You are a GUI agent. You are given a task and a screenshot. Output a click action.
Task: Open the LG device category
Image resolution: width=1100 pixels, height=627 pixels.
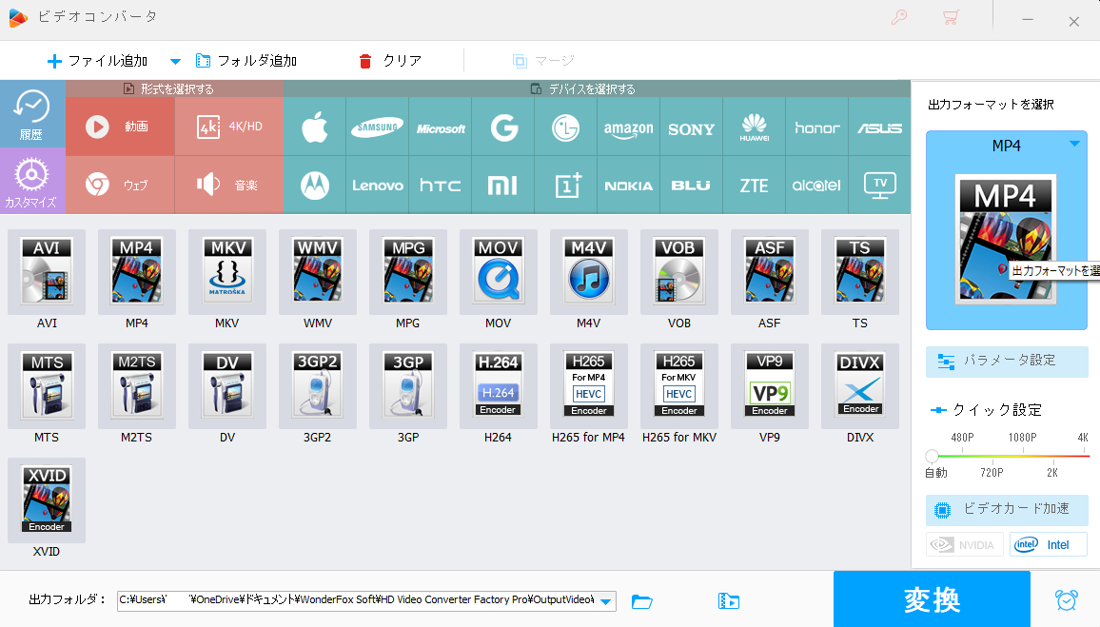click(565, 127)
